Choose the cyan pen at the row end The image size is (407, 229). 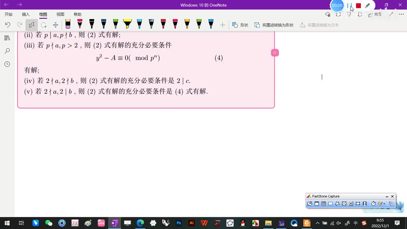(x=211, y=24)
